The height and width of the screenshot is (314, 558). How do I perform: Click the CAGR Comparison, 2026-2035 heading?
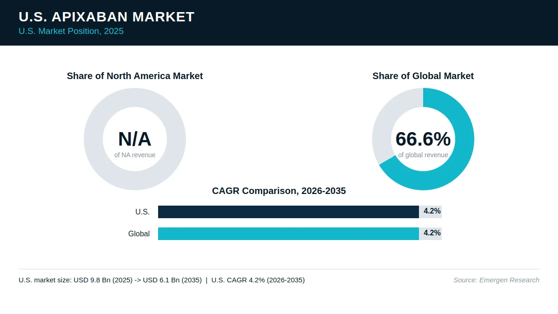pyautogui.click(x=279, y=191)
